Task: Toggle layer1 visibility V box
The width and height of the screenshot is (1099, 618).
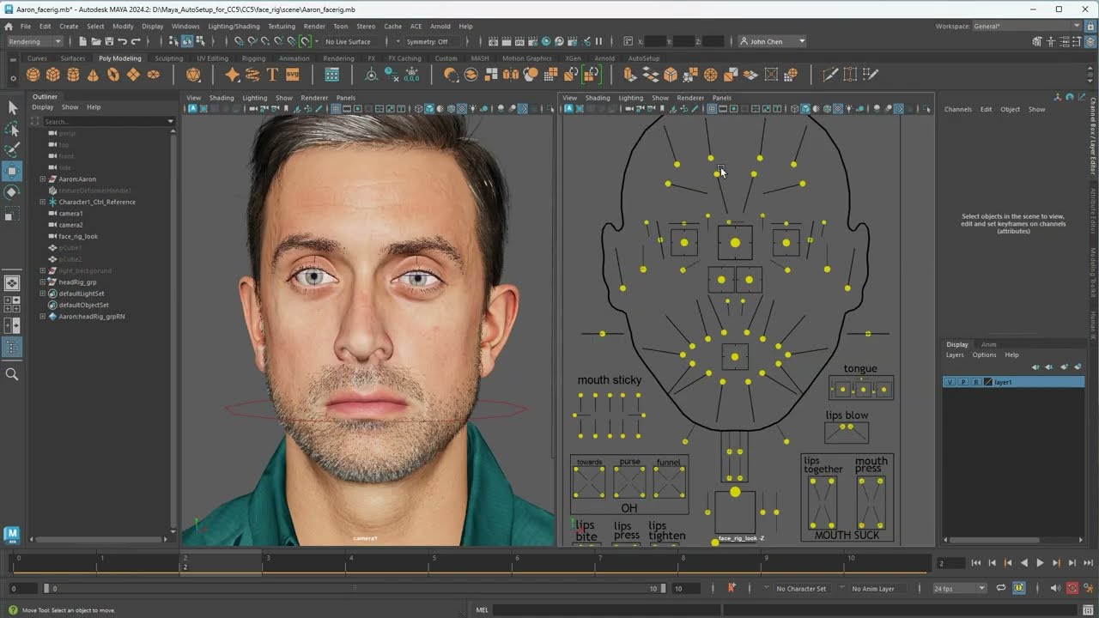Action: pyautogui.click(x=950, y=382)
